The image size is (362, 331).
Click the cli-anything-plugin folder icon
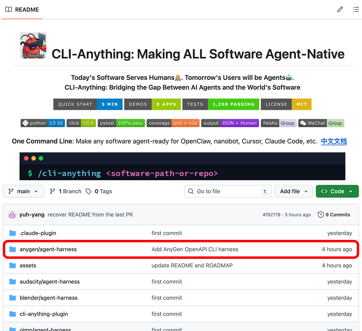click(12, 314)
